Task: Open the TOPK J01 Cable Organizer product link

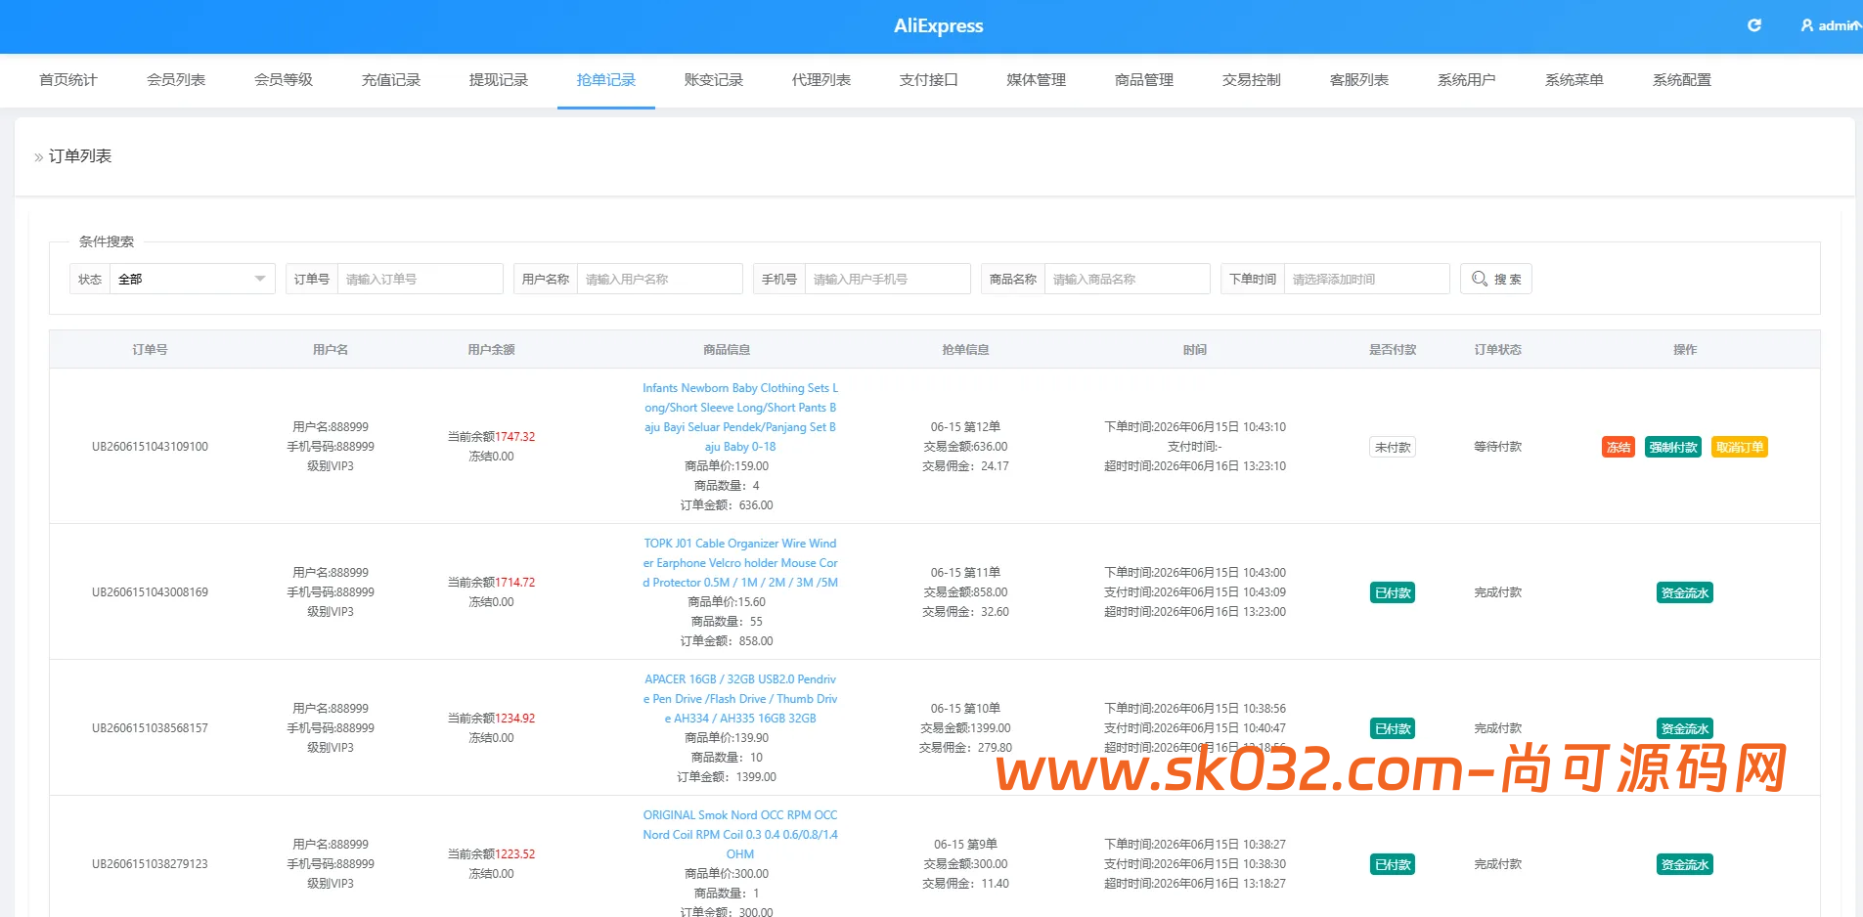Action: 740,563
